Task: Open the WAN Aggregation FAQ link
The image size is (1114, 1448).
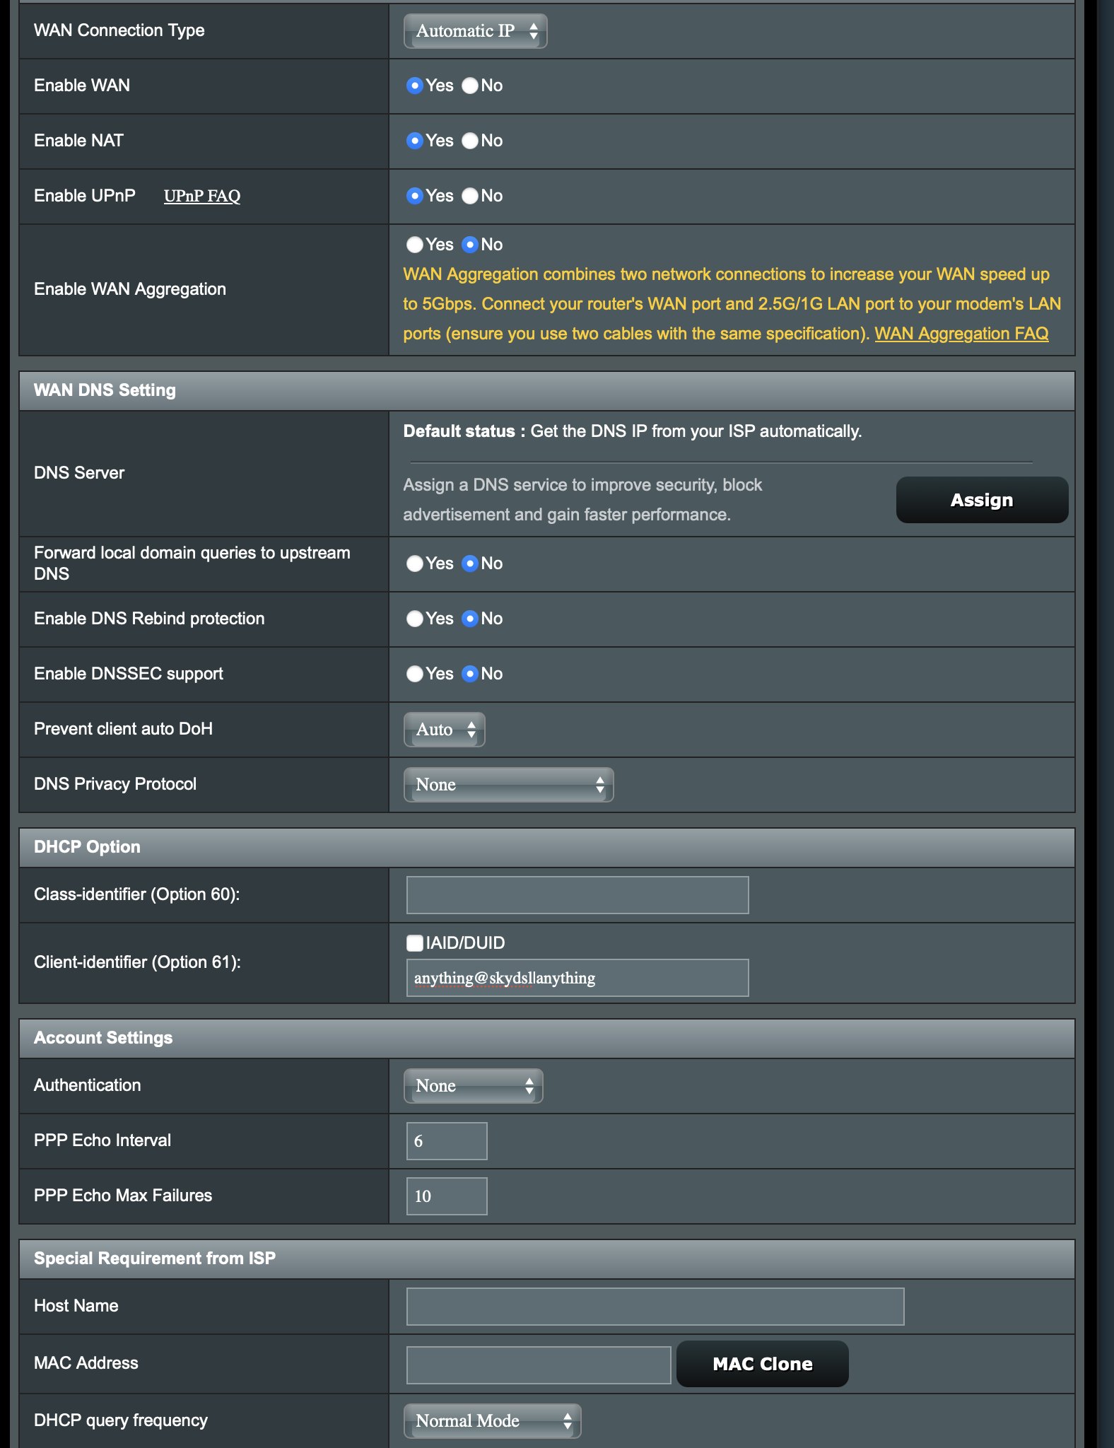Action: pyautogui.click(x=961, y=334)
